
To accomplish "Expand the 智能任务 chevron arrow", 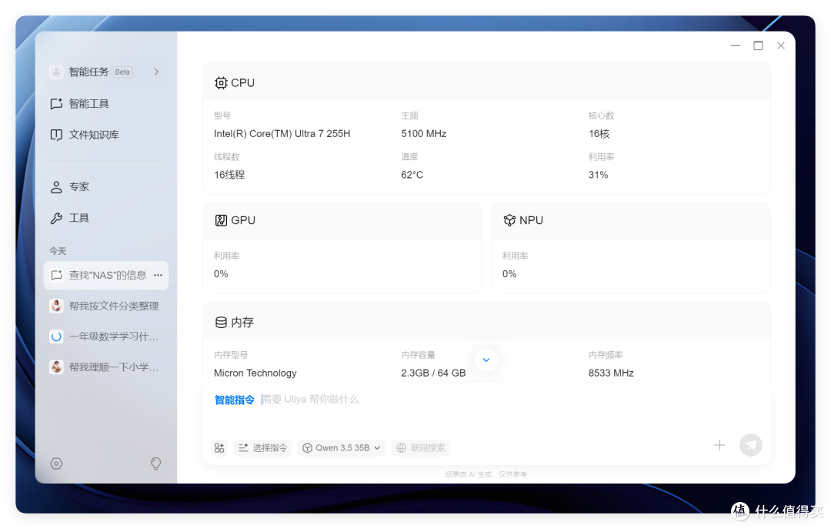I will (156, 72).
